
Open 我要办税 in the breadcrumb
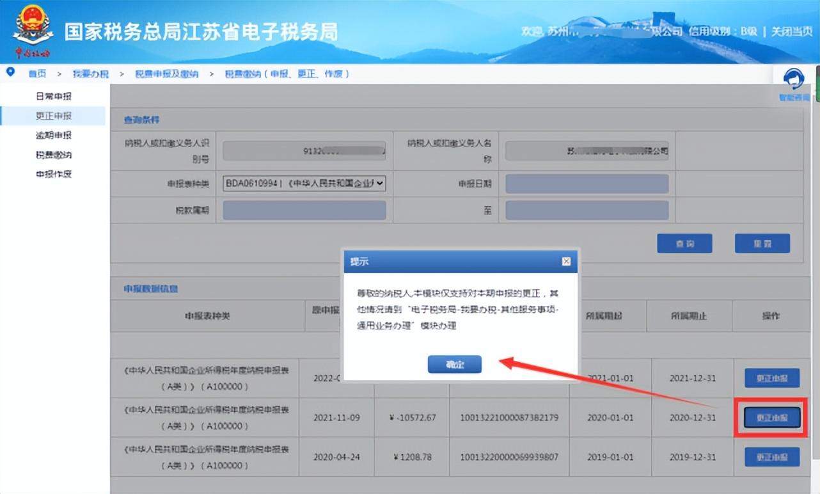point(90,74)
